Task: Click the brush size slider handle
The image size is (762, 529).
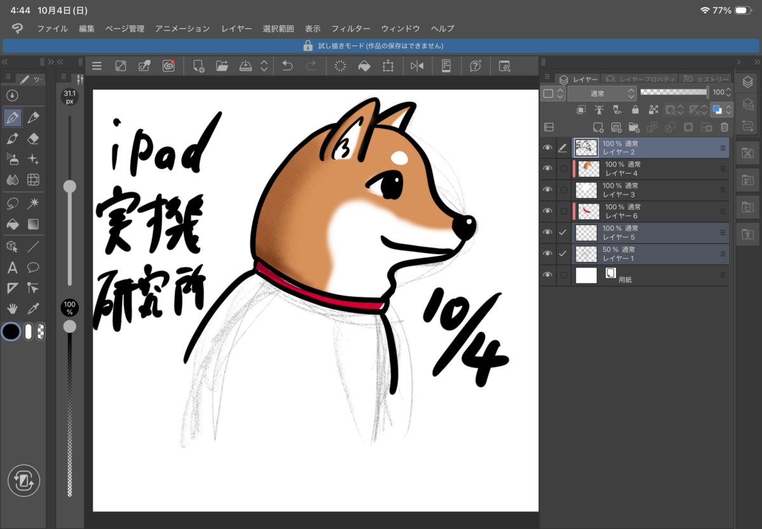Action: [x=70, y=186]
